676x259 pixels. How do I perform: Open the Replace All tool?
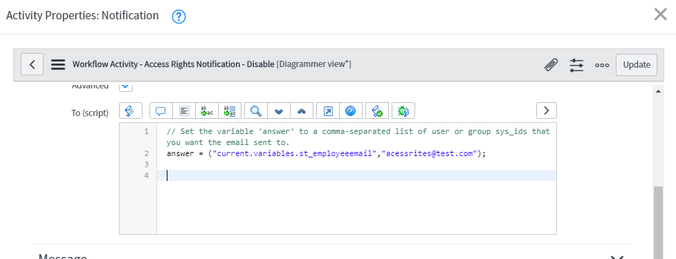[x=230, y=111]
